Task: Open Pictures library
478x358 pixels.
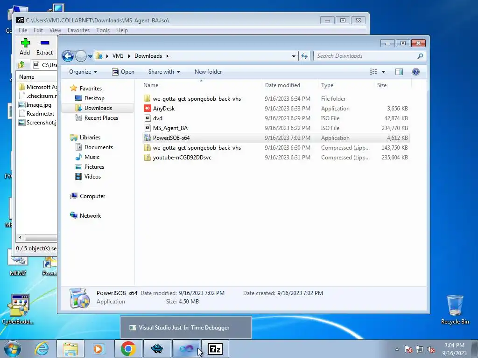Action: click(x=94, y=167)
